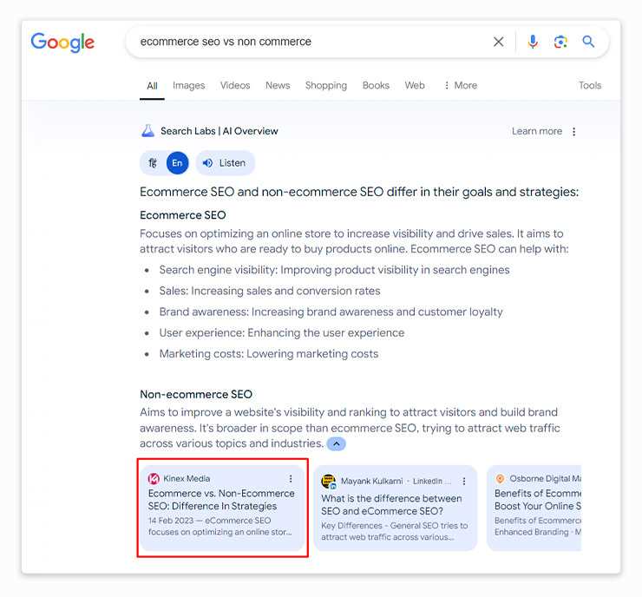Switch to the Images tab
The image size is (642, 597).
coord(188,85)
